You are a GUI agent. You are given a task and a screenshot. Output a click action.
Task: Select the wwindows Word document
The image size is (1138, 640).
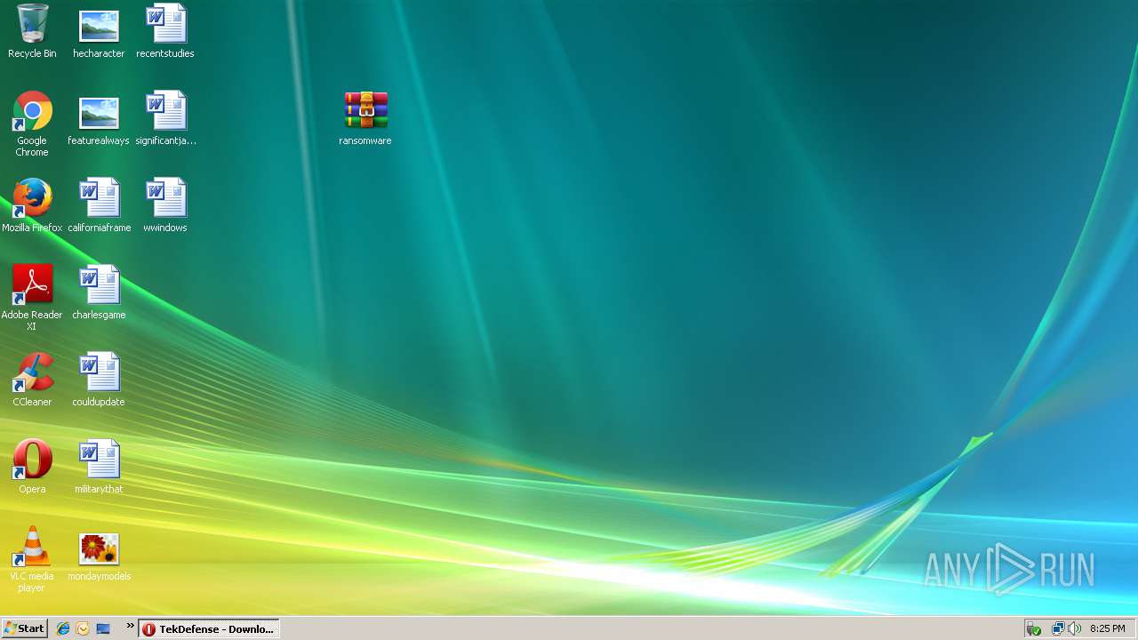click(x=165, y=205)
